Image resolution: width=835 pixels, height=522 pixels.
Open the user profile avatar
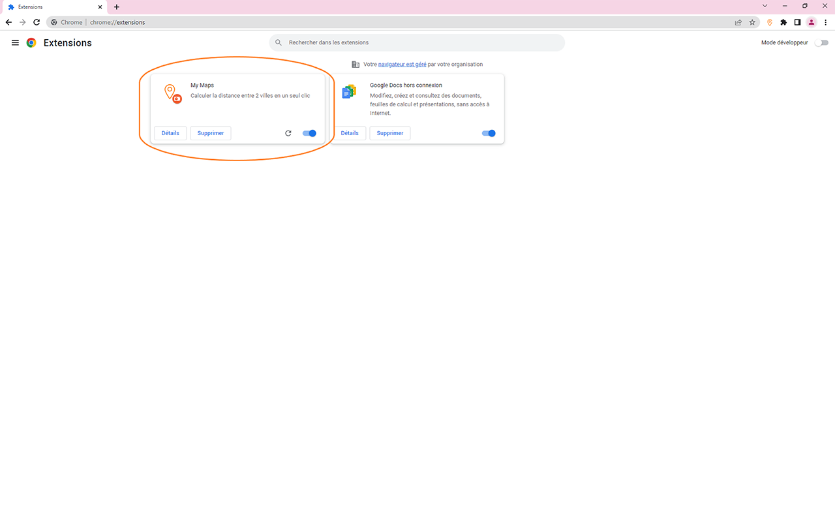(812, 22)
